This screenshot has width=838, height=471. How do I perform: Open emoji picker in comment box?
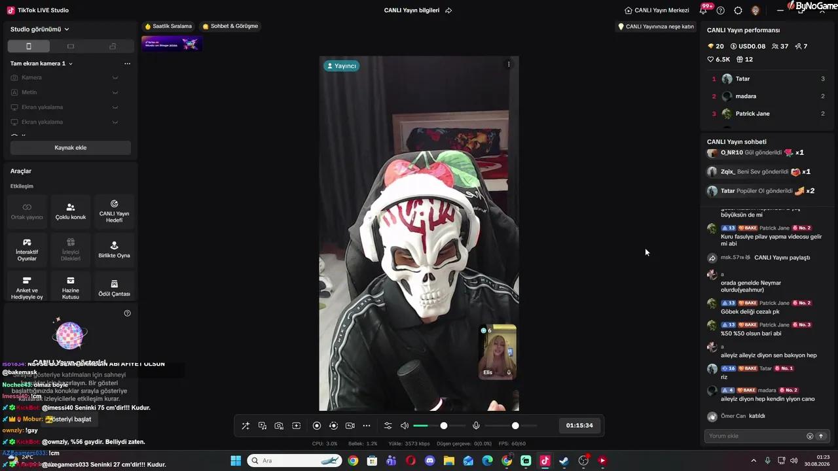pos(810,436)
